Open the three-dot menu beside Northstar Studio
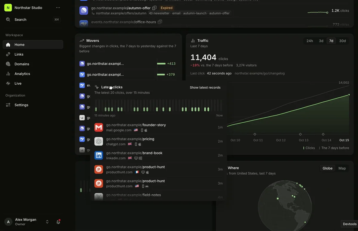This screenshot has height=231, width=358. (x=58, y=8)
